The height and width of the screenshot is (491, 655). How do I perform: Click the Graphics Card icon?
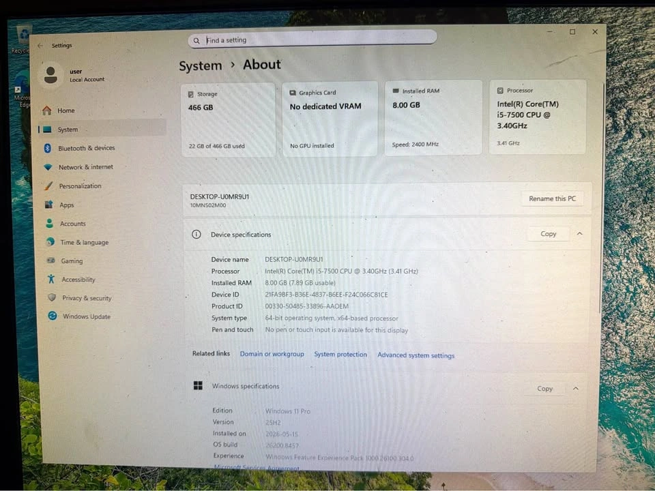click(293, 93)
